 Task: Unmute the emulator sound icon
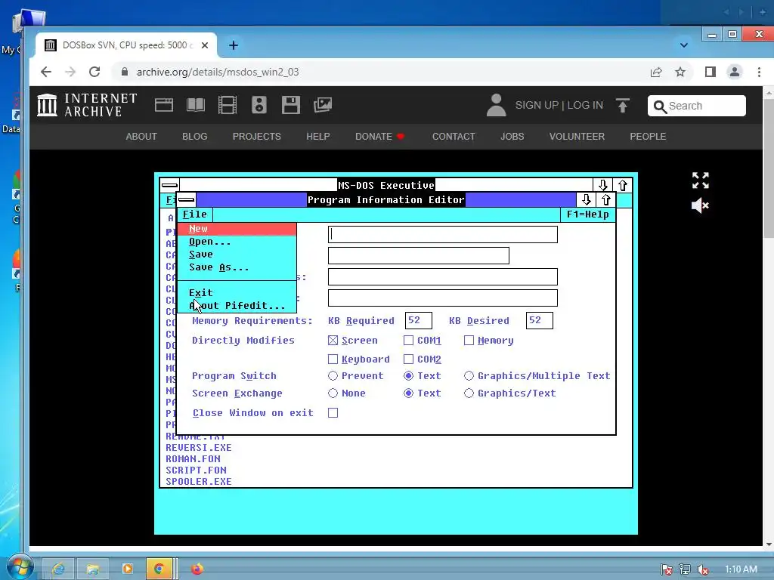[x=700, y=205]
